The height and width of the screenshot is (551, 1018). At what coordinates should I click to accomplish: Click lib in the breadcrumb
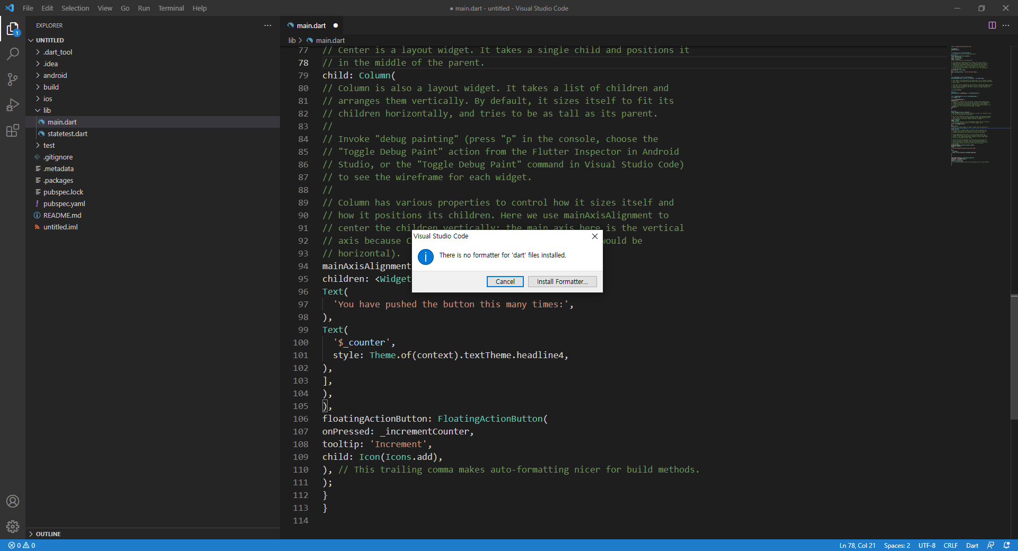point(292,40)
